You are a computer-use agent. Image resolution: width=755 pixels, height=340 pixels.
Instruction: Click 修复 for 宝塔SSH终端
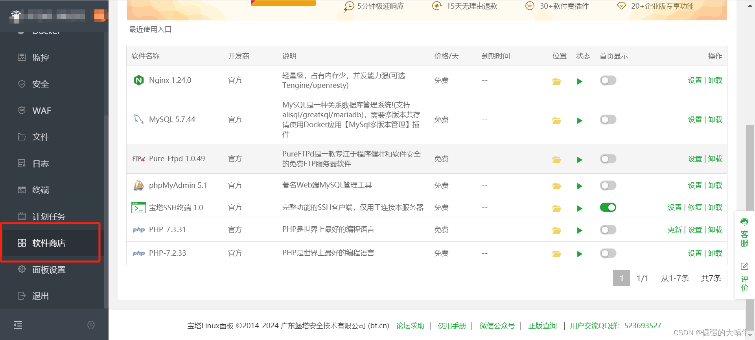(x=695, y=207)
